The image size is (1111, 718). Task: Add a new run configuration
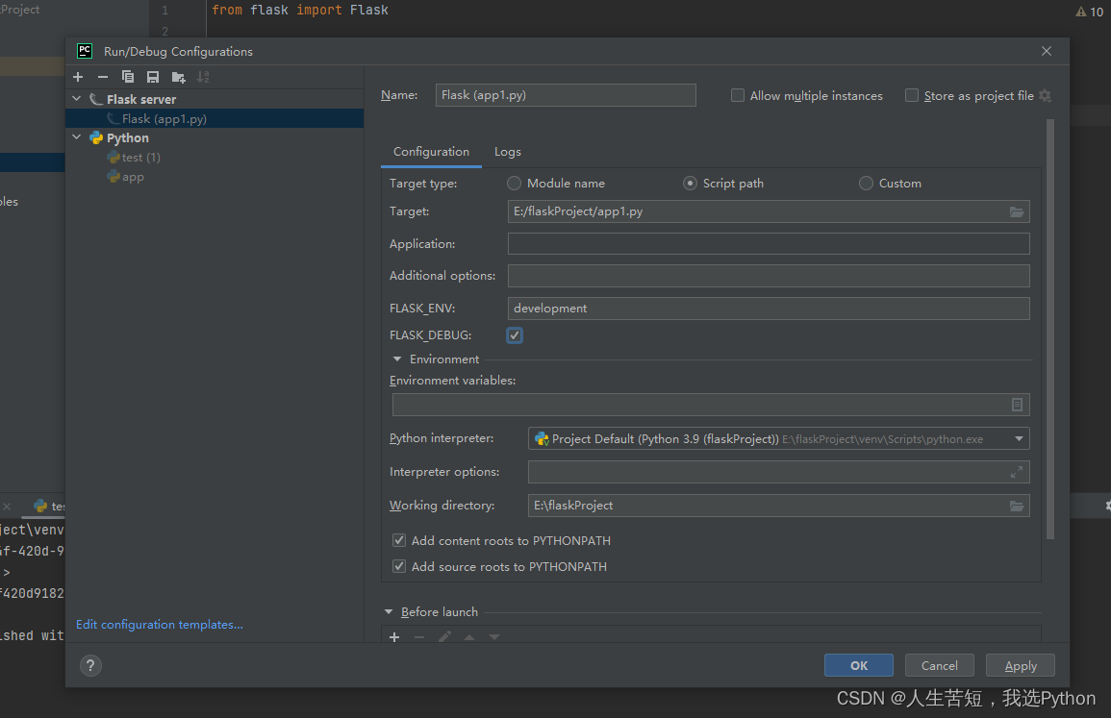click(78, 77)
